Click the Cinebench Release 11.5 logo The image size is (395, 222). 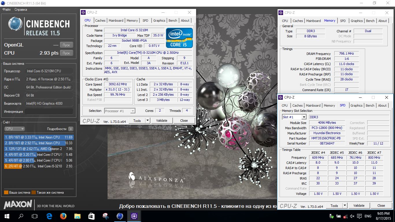tap(39, 26)
